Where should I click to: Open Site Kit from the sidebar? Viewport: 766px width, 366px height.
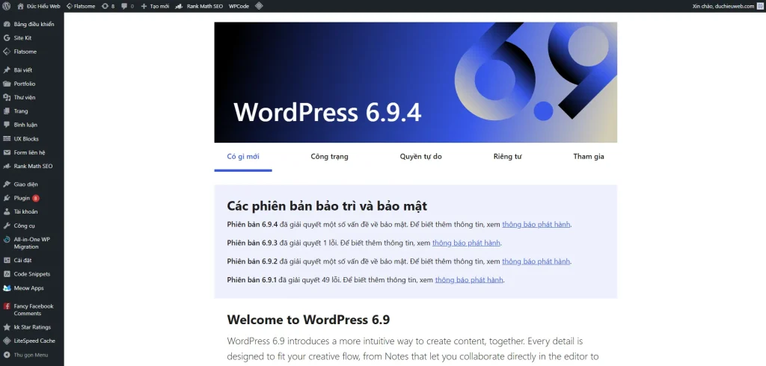click(x=24, y=37)
